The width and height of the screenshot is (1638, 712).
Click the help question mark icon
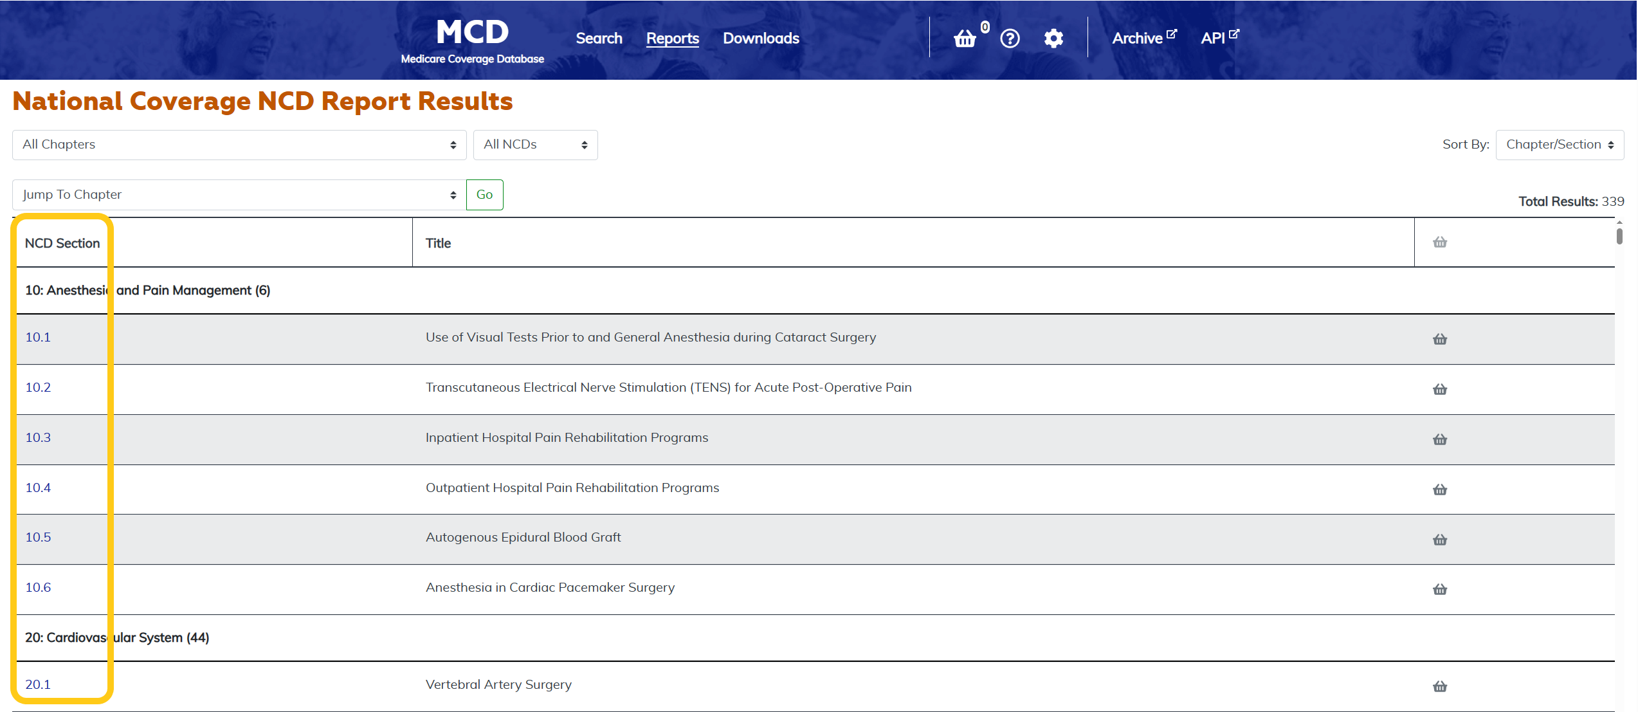click(1010, 39)
